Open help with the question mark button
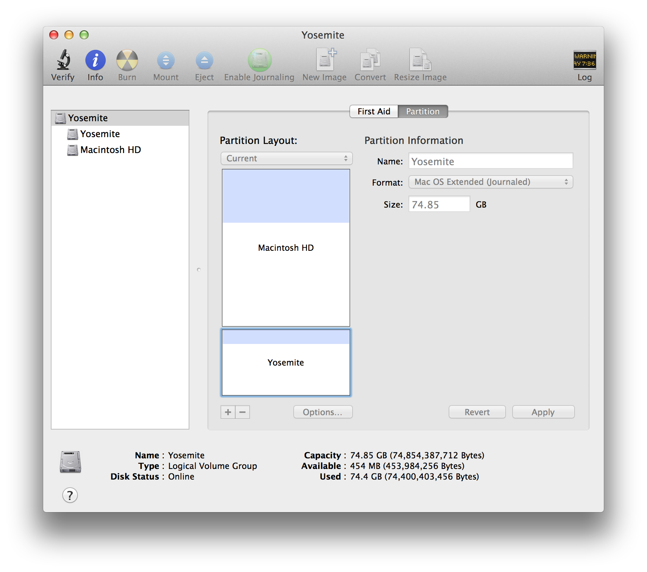 (x=70, y=495)
